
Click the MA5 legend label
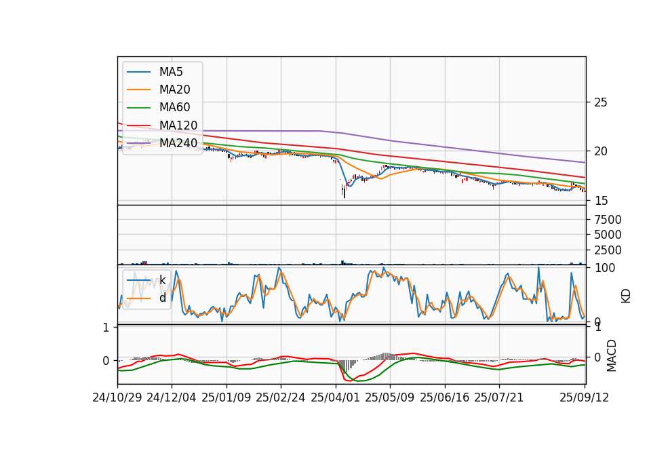coord(171,72)
